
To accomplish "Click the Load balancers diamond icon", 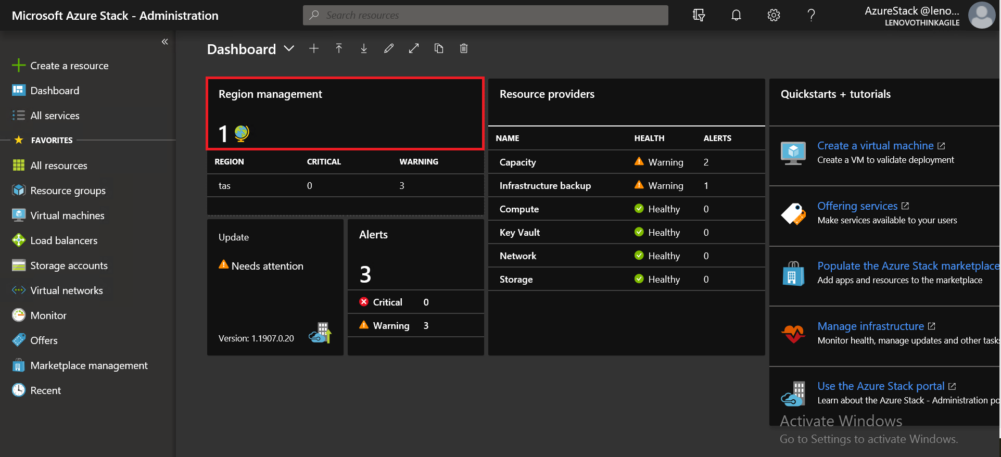I will (x=19, y=240).
